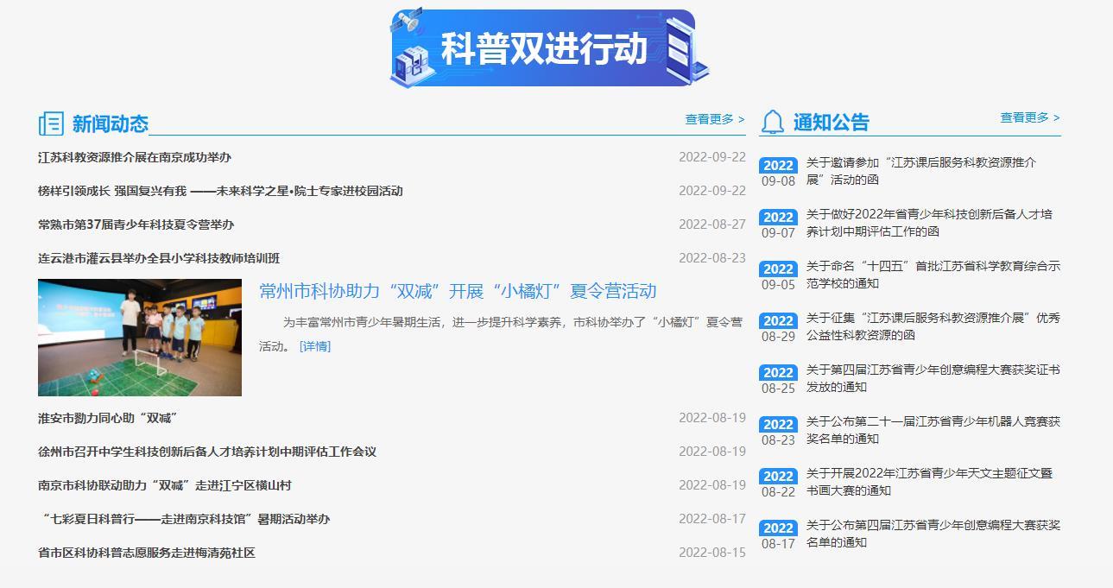Open notice 关于命名“十四五”首批江苏省科学教育综合示范学校

[933, 275]
